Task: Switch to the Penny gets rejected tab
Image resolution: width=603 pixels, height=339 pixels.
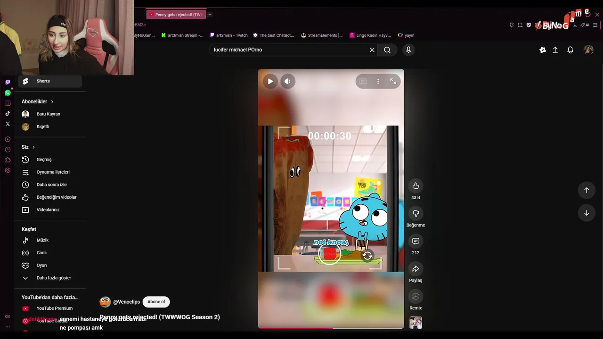Action: (x=176, y=15)
